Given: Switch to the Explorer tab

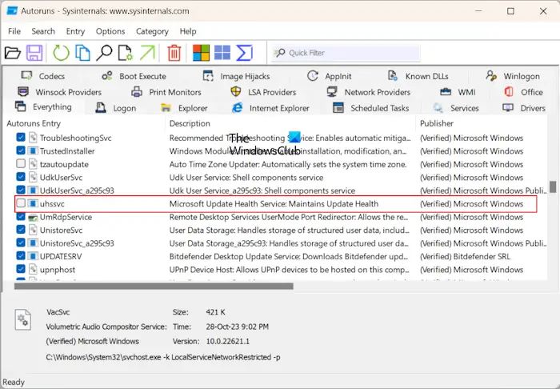Looking at the screenshot, I should (184, 108).
